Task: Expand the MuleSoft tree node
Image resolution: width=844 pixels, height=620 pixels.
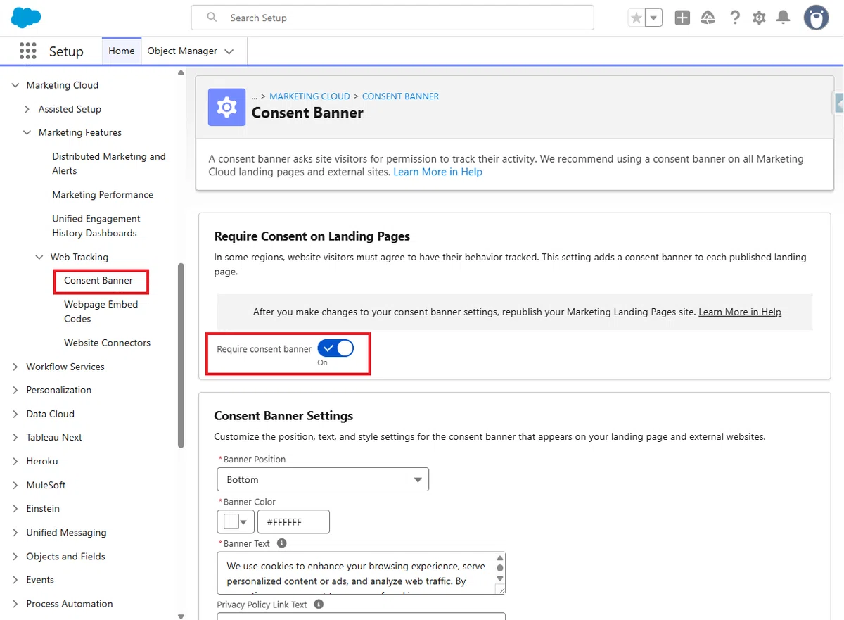Action: coord(15,485)
